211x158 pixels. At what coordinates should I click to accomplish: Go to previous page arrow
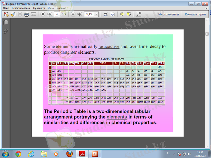click(43, 14)
